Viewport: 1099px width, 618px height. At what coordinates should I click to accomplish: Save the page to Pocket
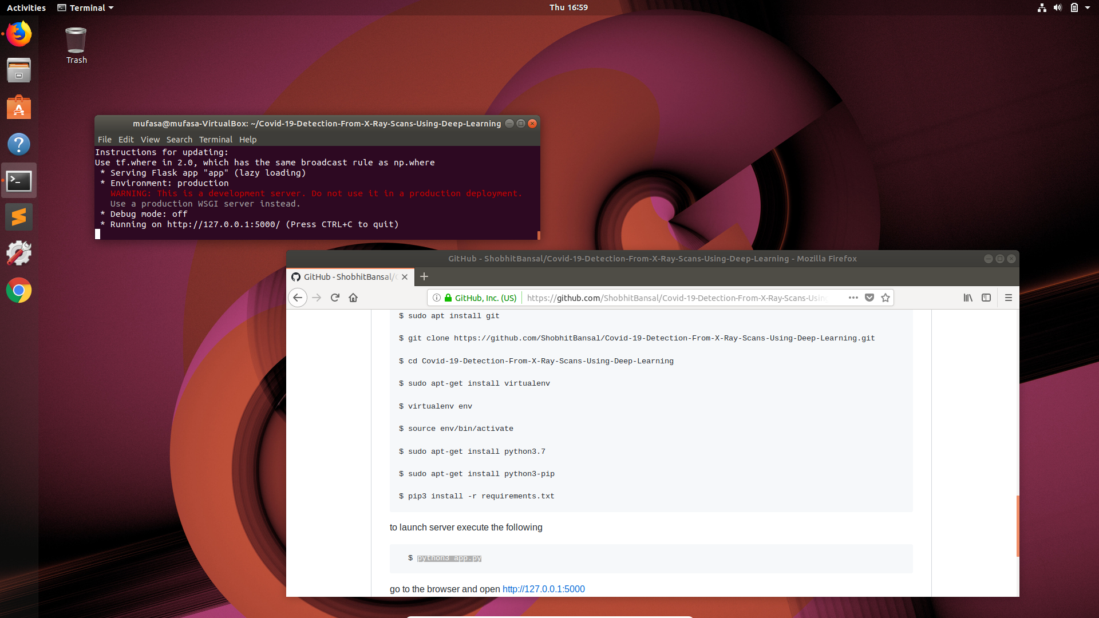click(869, 298)
